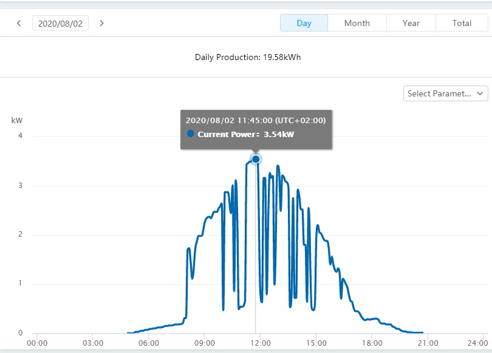Screen dimensions: 492x353
Task: Go to previous day arrow
Action: pyautogui.click(x=19, y=23)
